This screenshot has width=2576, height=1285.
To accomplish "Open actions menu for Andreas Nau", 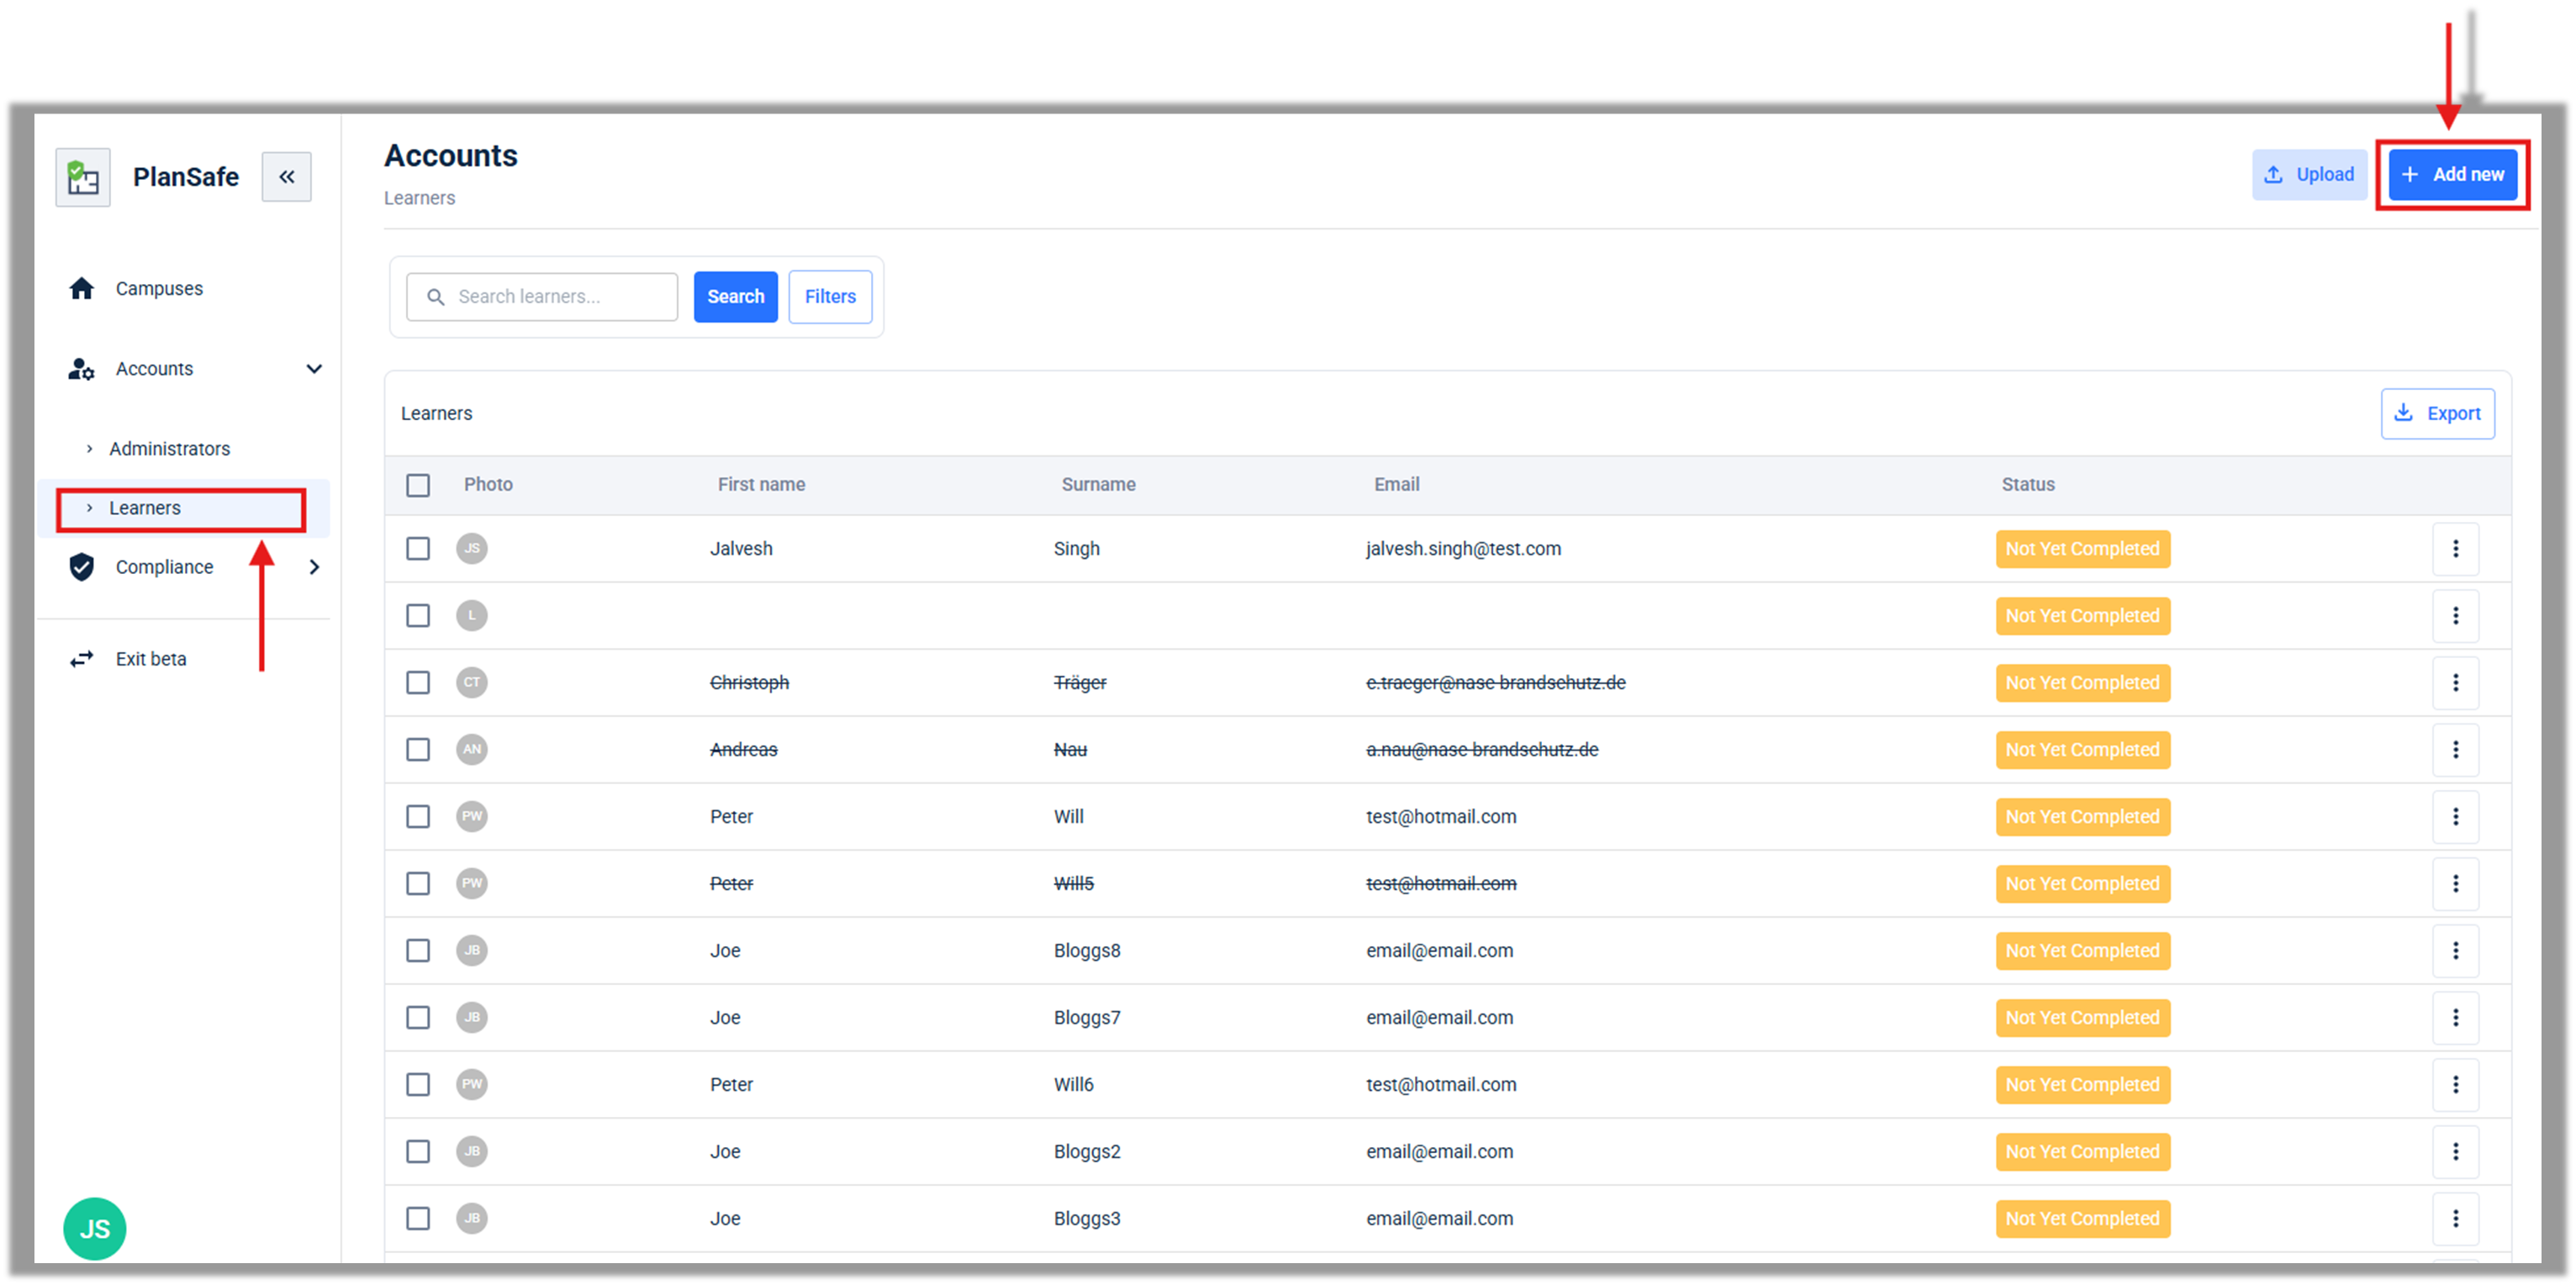I will pyautogui.click(x=2455, y=750).
